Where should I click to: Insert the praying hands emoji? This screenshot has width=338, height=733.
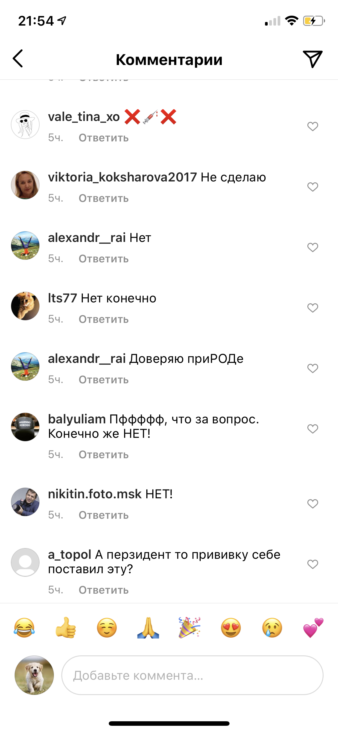click(148, 628)
